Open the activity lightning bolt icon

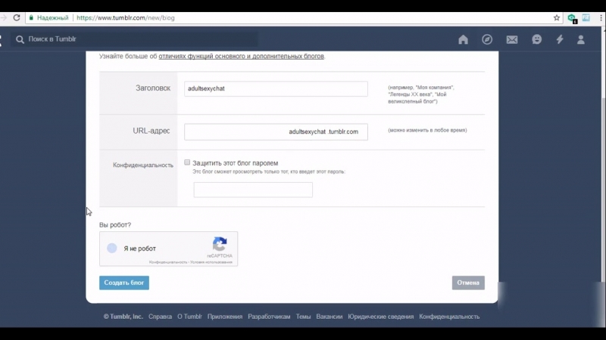tap(560, 39)
